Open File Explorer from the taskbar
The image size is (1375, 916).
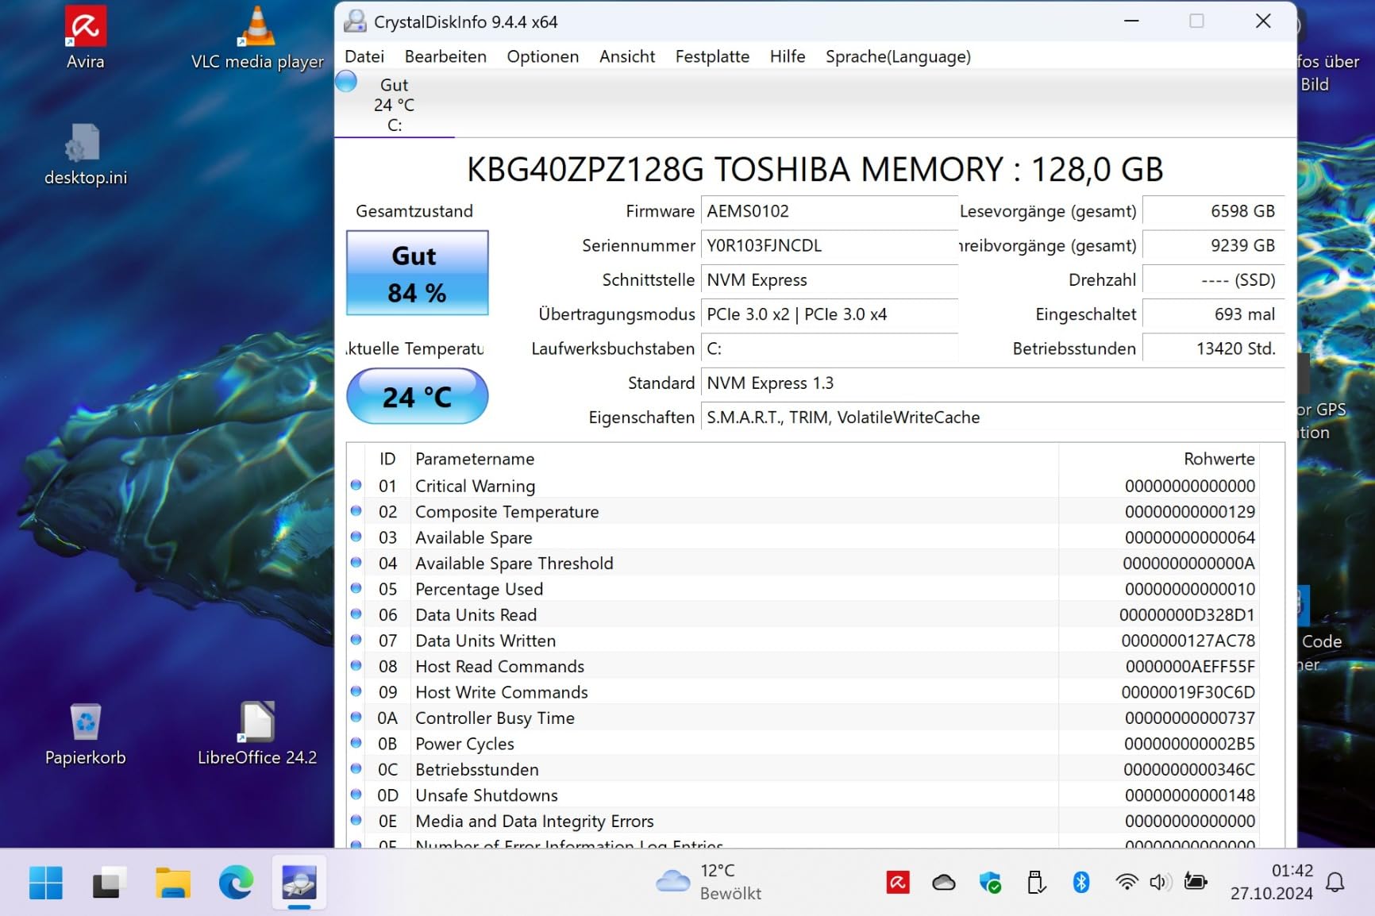point(172,883)
